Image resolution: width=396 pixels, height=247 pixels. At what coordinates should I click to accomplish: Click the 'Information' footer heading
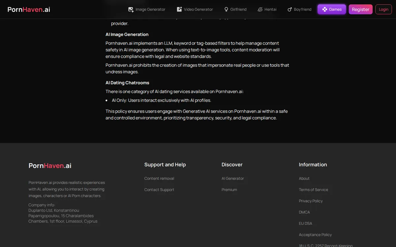coord(313,165)
